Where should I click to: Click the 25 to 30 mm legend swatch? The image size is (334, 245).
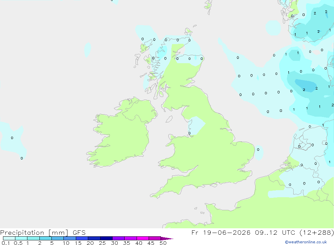pyautogui.click(x=106, y=238)
